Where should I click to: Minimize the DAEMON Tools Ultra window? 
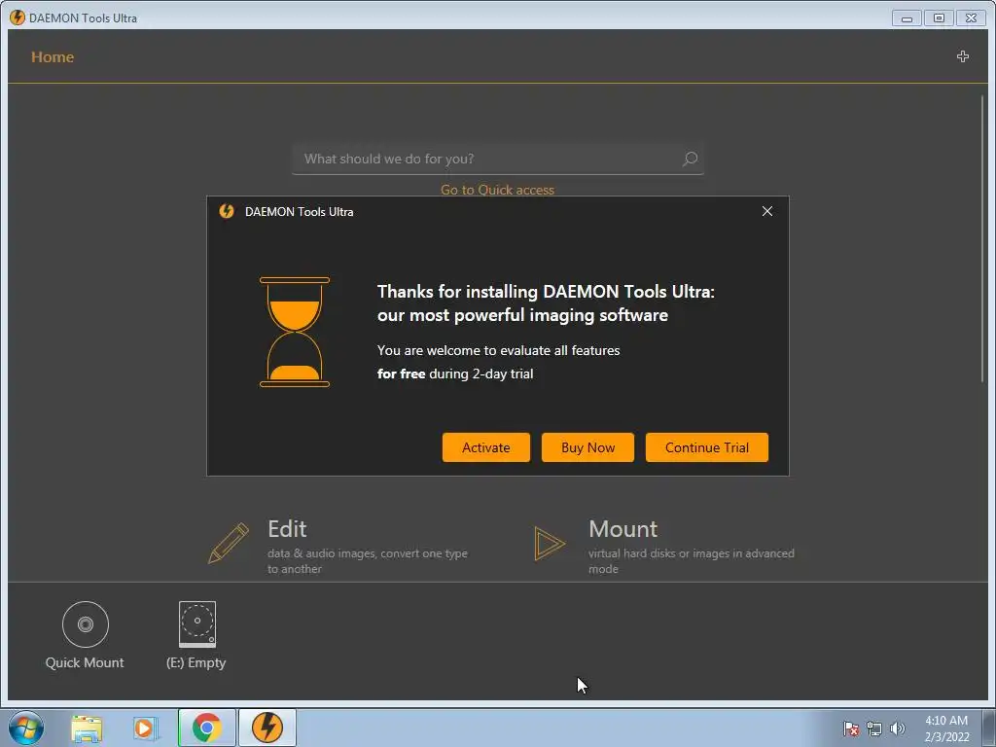pos(907,18)
